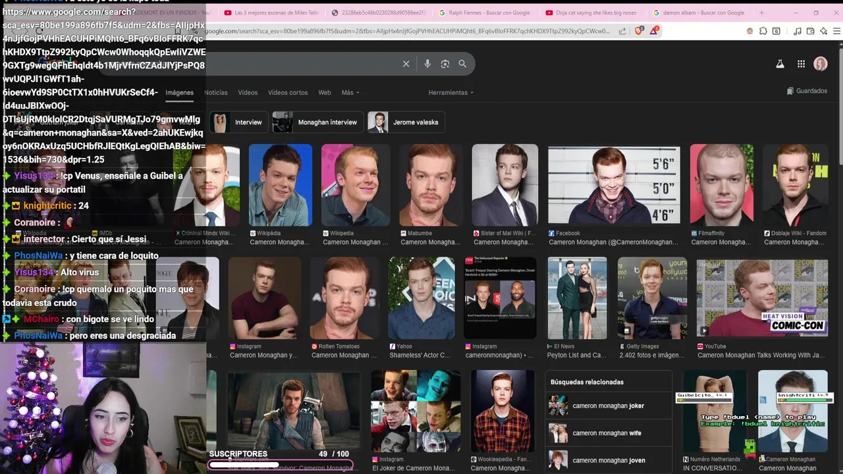Image resolution: width=843 pixels, height=474 pixels.
Task: Click the magnifier search button
Action: tap(462, 64)
